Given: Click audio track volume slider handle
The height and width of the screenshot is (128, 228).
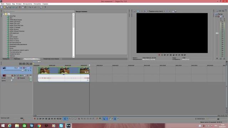Looking at the screenshot, I should [13, 78].
